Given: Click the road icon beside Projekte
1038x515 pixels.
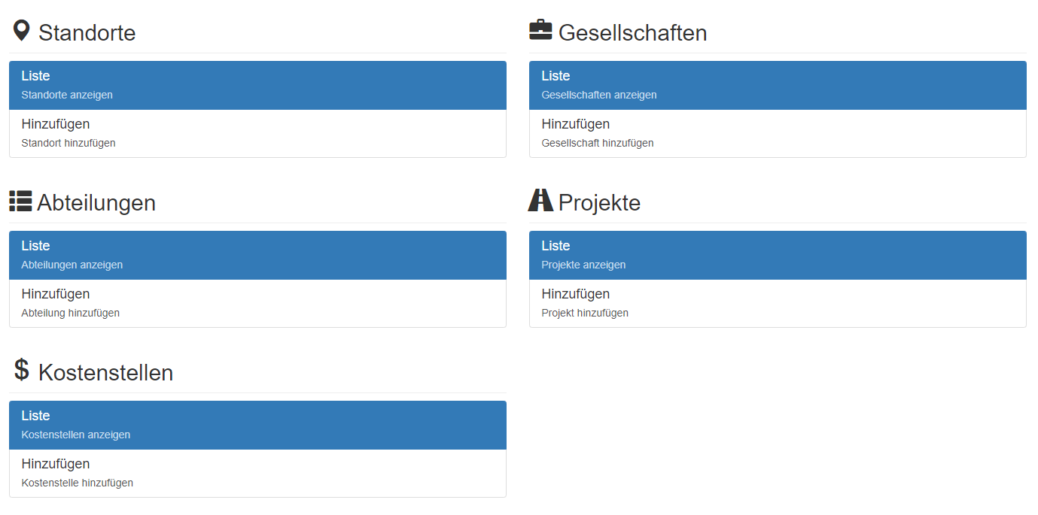Looking at the screenshot, I should [540, 201].
